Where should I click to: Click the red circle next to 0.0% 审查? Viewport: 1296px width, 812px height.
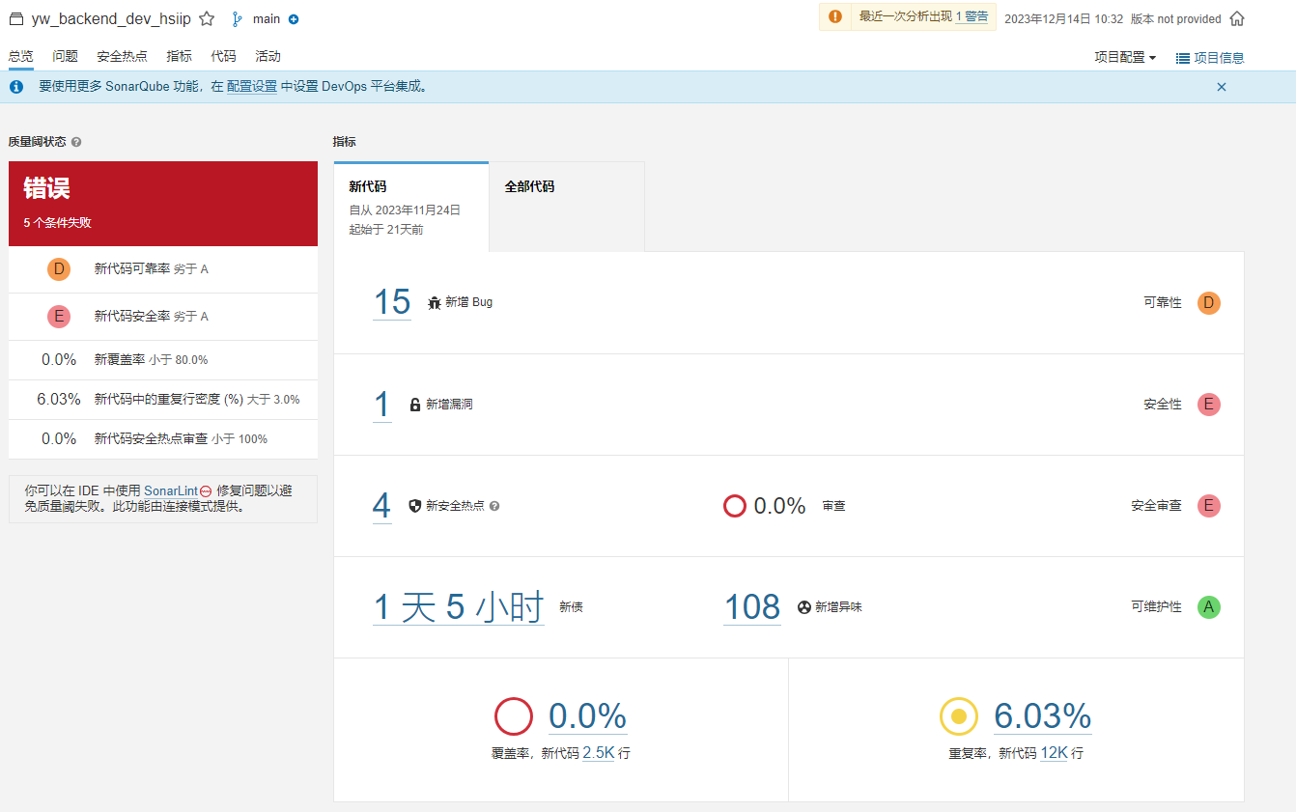coord(735,506)
